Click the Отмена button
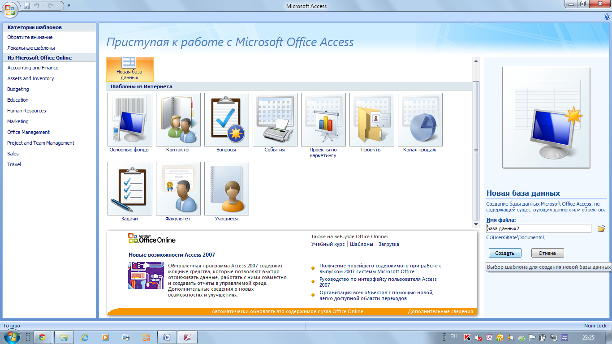The height and width of the screenshot is (344, 612). point(547,253)
